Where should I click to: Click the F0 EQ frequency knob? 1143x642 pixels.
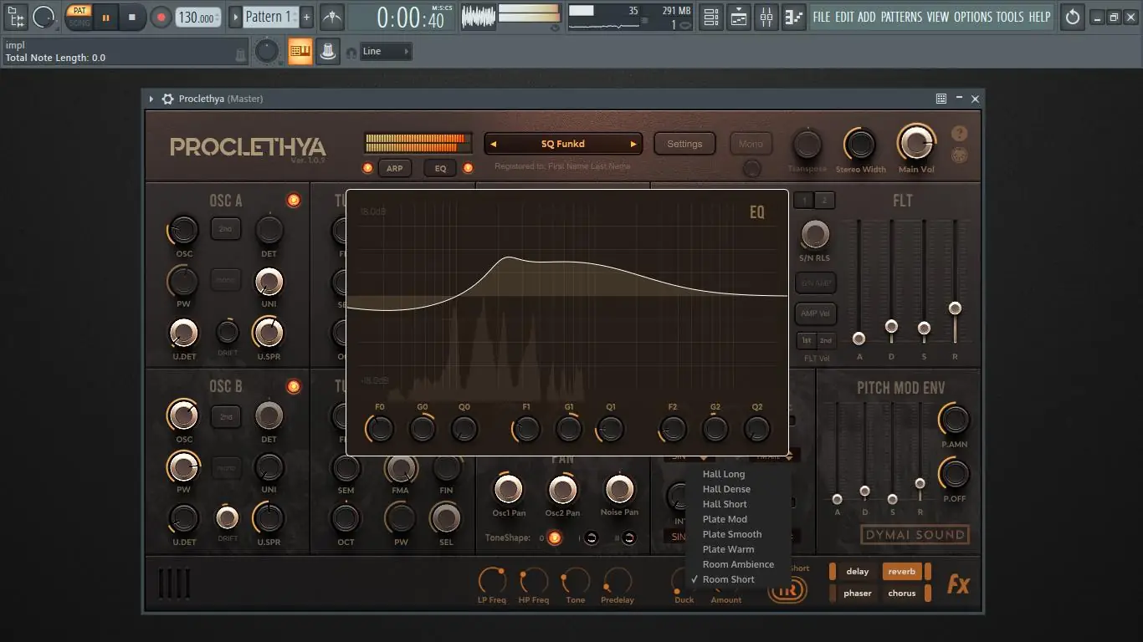pos(380,429)
